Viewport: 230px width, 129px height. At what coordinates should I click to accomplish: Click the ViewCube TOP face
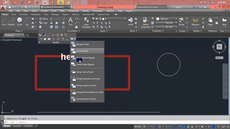click(x=219, y=47)
